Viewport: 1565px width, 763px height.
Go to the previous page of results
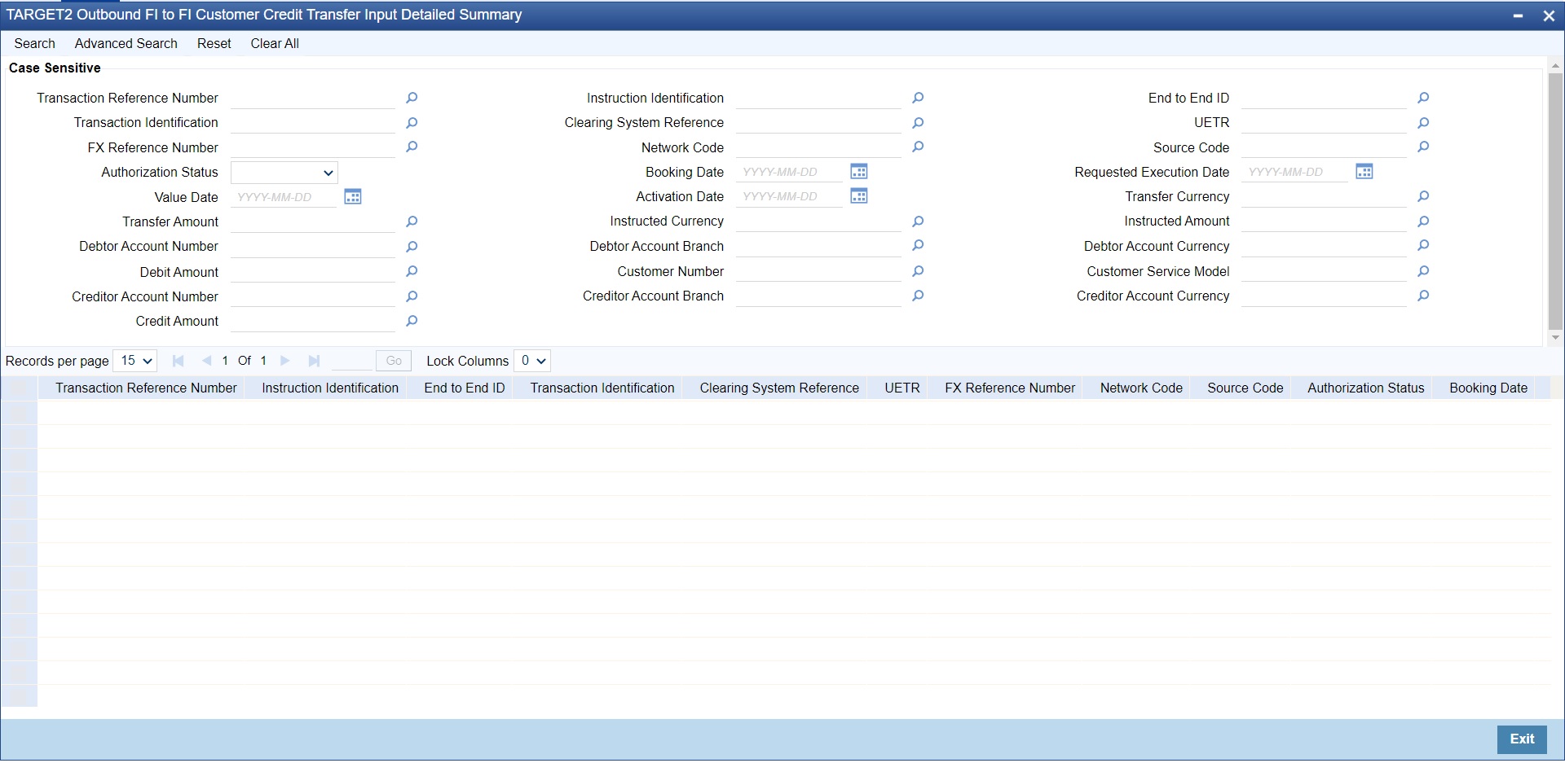pos(206,361)
